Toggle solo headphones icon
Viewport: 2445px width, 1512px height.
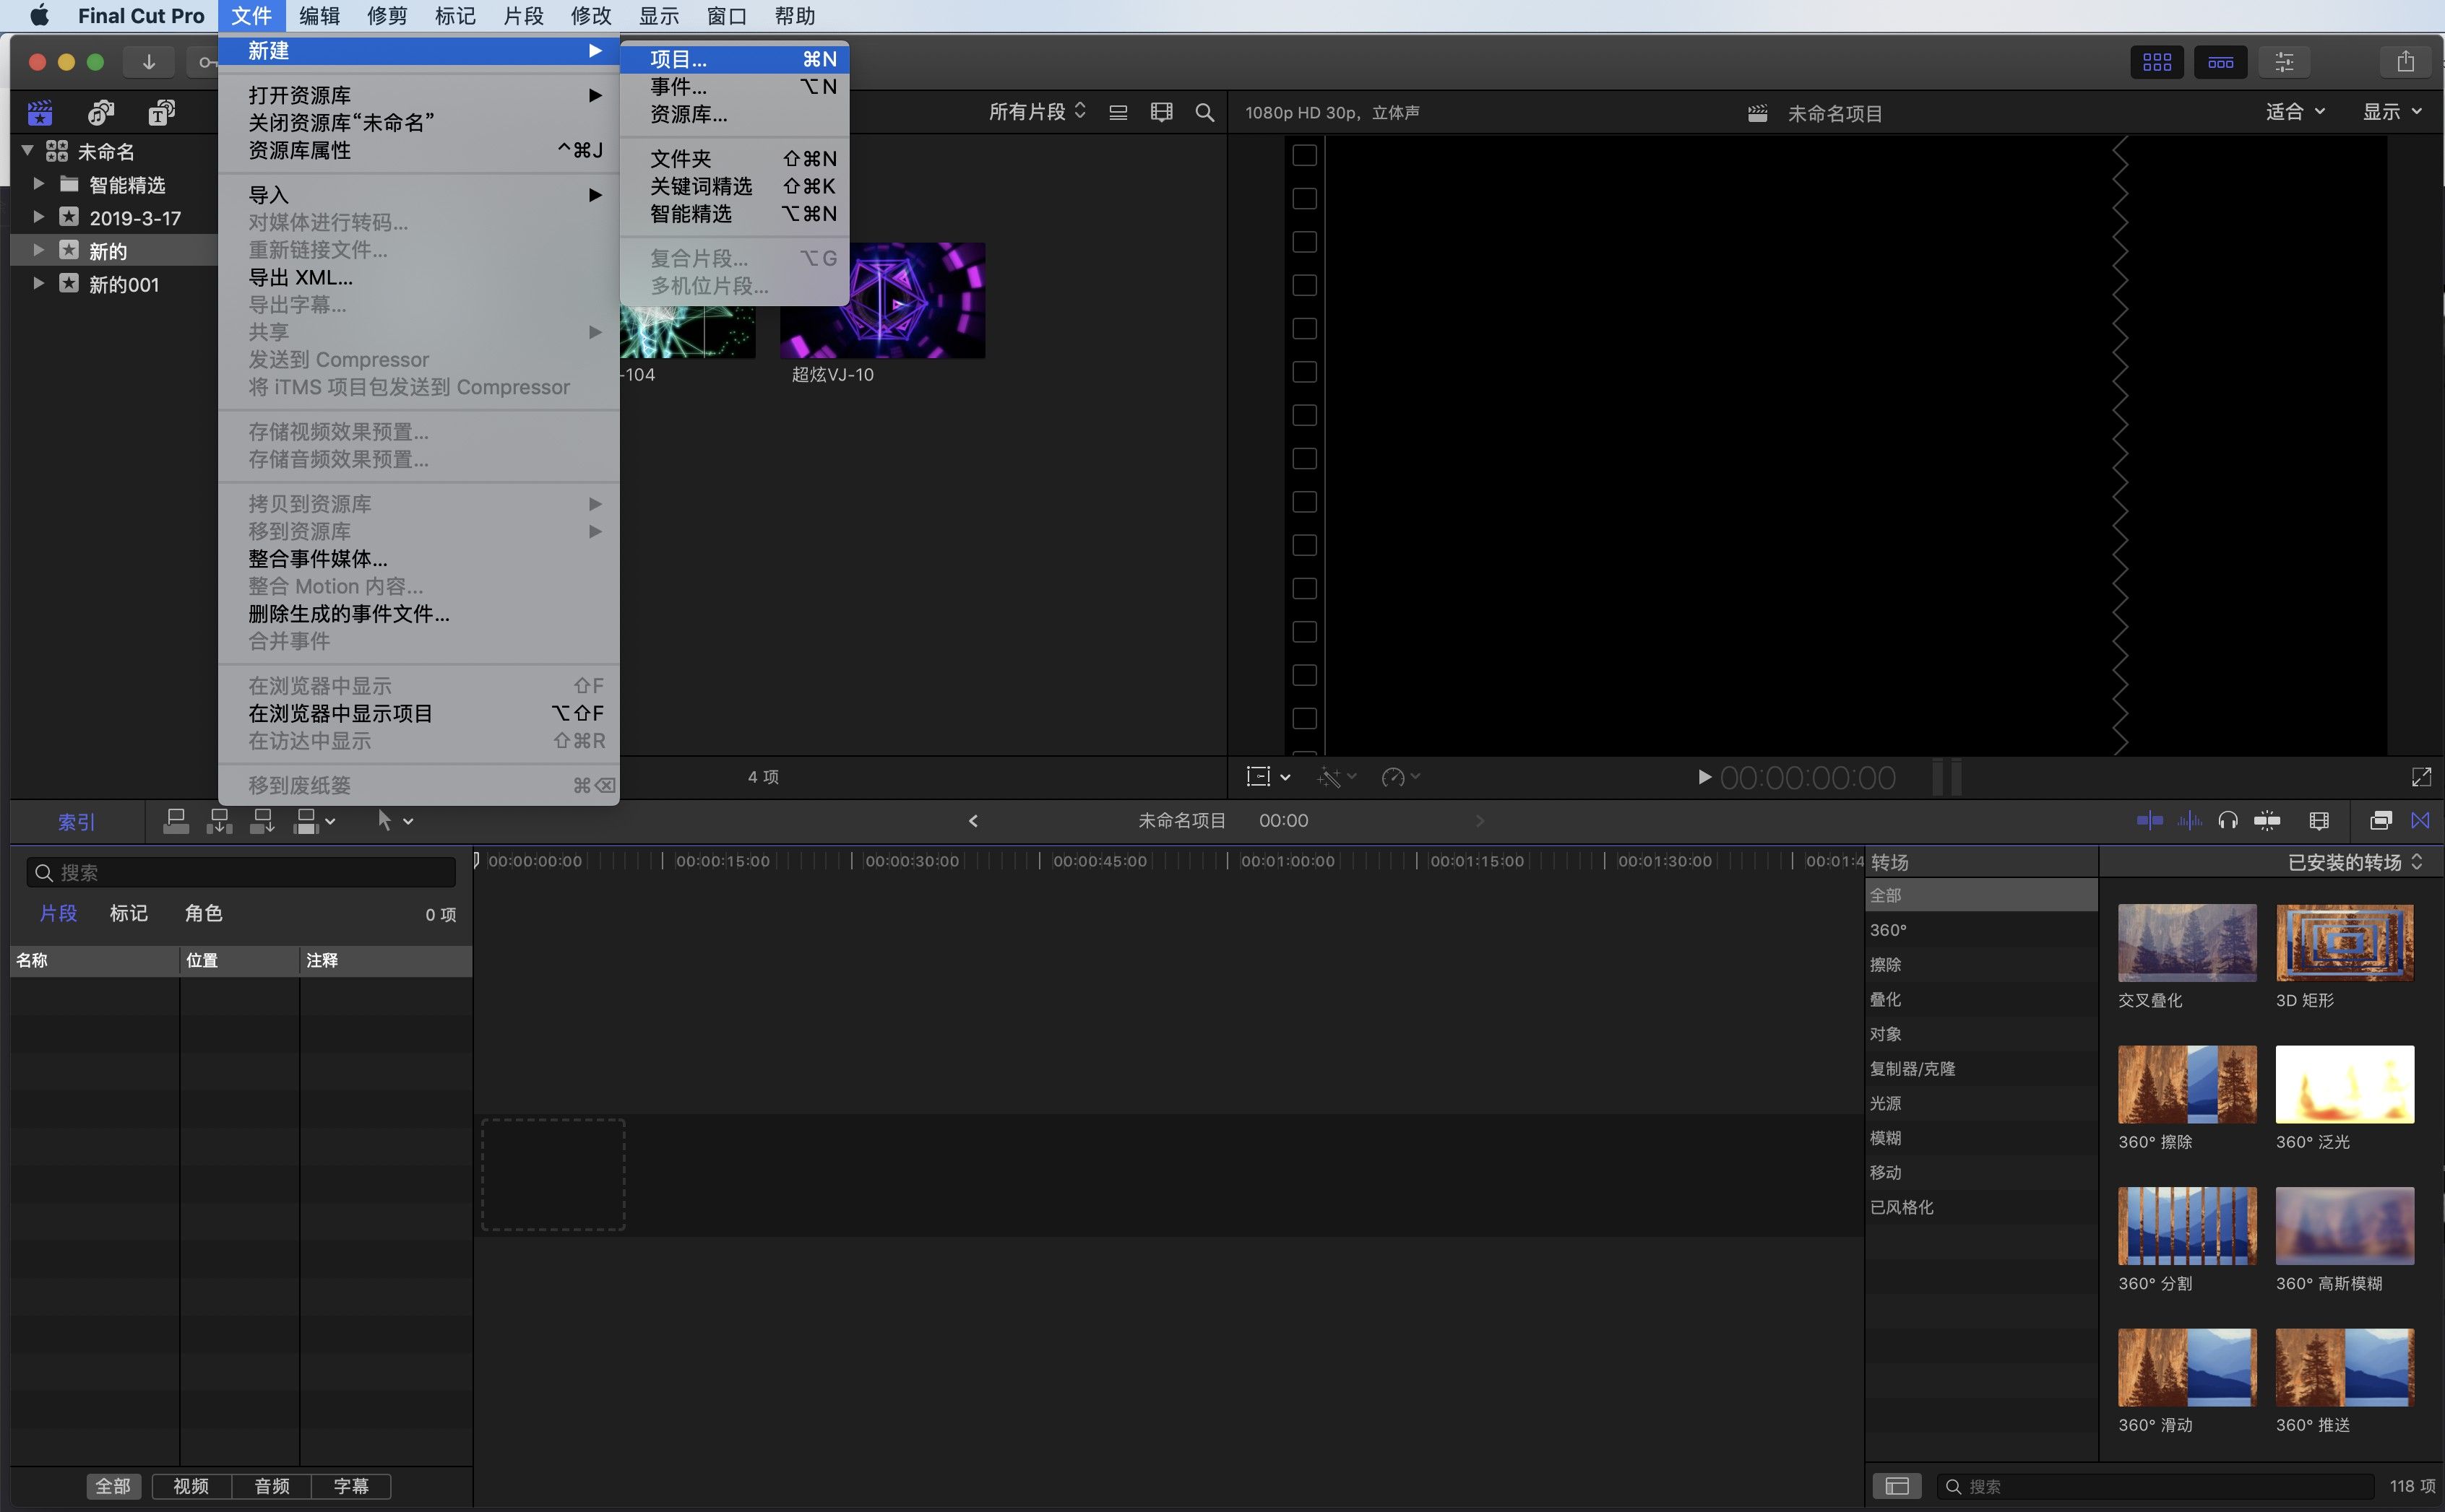point(2228,820)
